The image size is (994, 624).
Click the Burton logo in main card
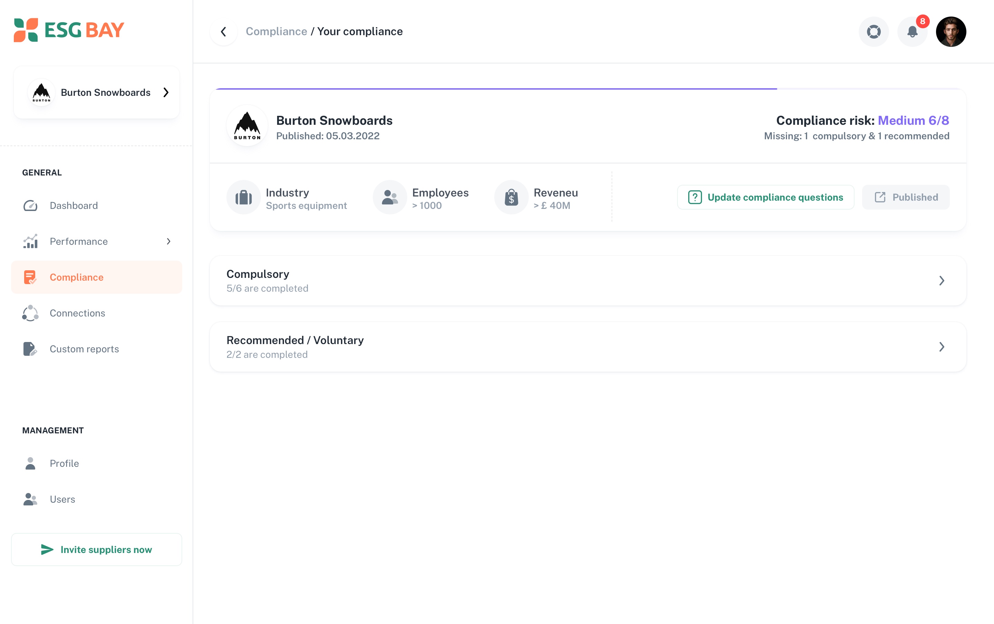coord(247,126)
